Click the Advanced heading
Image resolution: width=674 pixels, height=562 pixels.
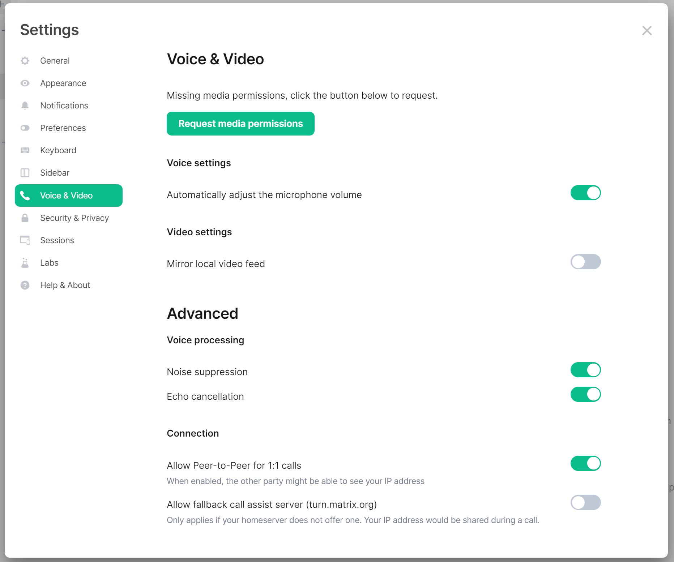tap(202, 313)
